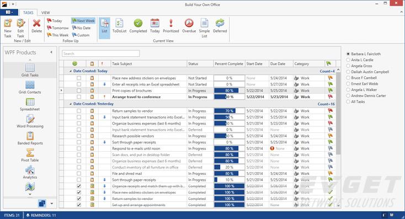This screenshot has height=219, width=405.
Task: Open Grid: Contacts module
Action: (30, 87)
